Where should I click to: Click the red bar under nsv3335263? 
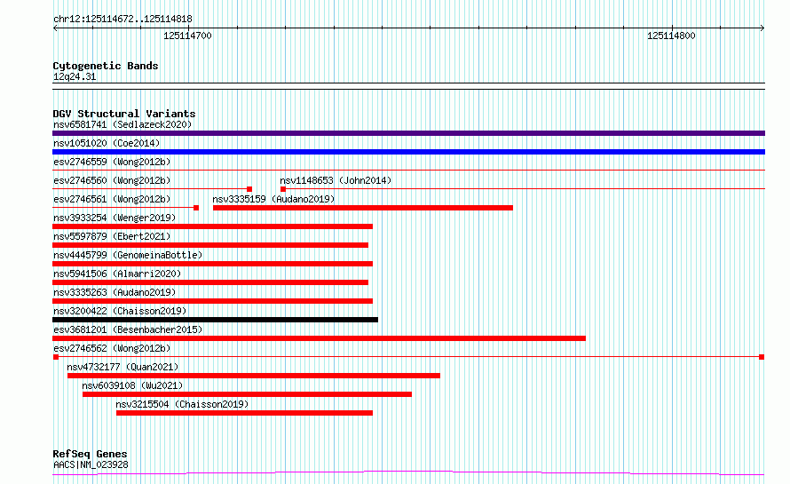[213, 301]
